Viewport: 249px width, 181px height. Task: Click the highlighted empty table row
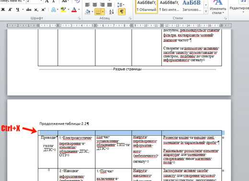(x=130, y=133)
